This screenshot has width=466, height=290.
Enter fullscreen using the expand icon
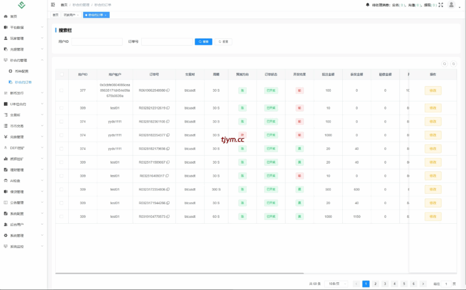(x=441, y=5)
